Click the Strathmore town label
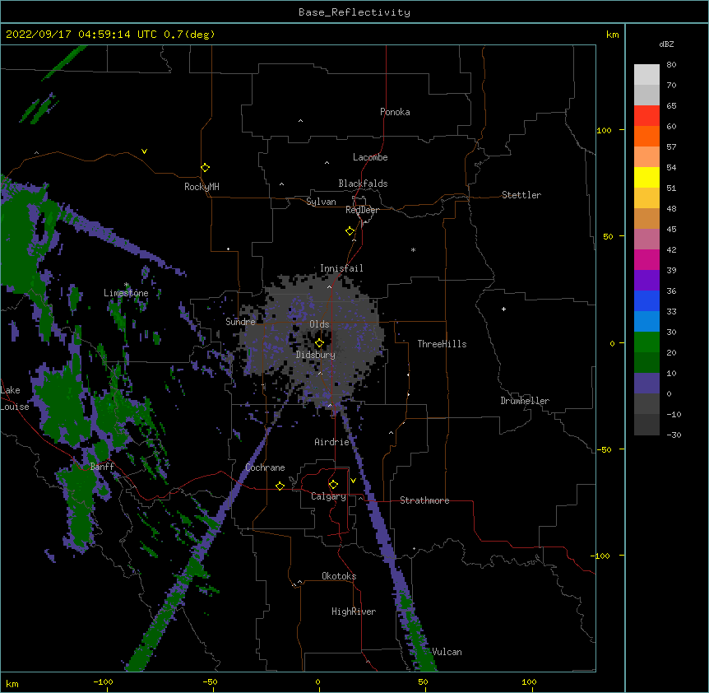Viewport: 709px width, 693px height. pyautogui.click(x=424, y=500)
